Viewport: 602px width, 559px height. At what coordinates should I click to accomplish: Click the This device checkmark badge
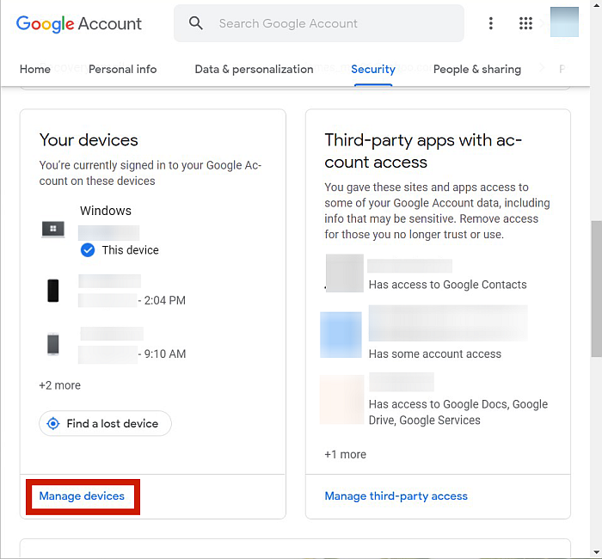coord(88,250)
